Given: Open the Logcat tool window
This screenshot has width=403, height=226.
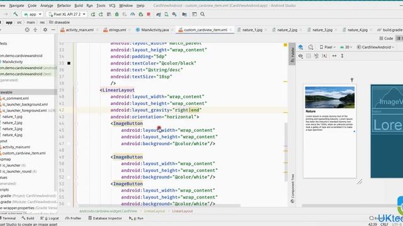Looking at the screenshot, I should (x=50, y=218).
